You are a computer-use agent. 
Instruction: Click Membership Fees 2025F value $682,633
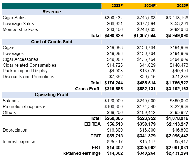(x=179, y=29)
